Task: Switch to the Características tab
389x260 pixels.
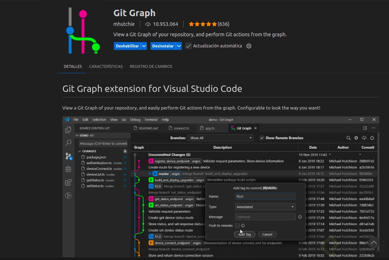Action: [x=106, y=66]
